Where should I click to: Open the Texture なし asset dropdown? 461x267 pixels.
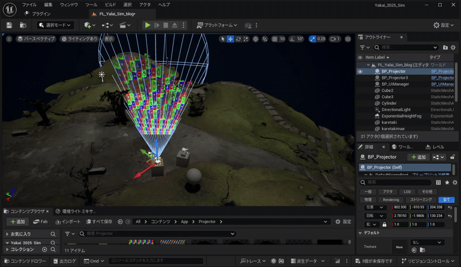pyautogui.click(x=426, y=242)
